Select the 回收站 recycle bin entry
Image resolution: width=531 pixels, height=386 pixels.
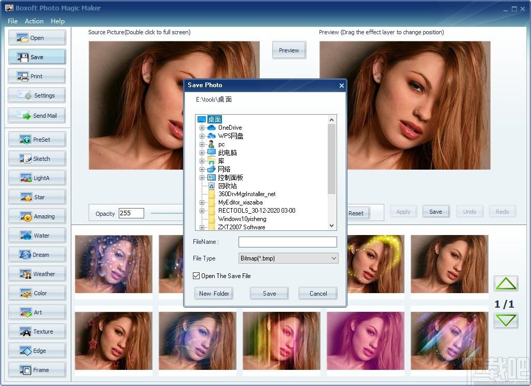tap(227, 186)
